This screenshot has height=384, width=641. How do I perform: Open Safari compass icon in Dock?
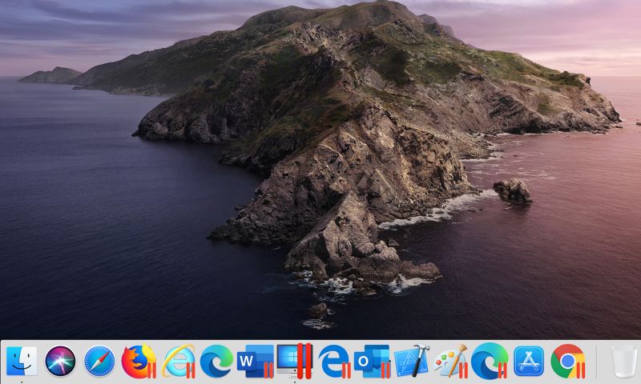click(x=99, y=361)
